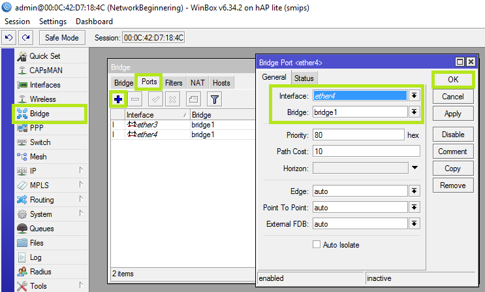Click the Bridge field showing bridge1
This screenshot has height=292, width=485.
360,112
